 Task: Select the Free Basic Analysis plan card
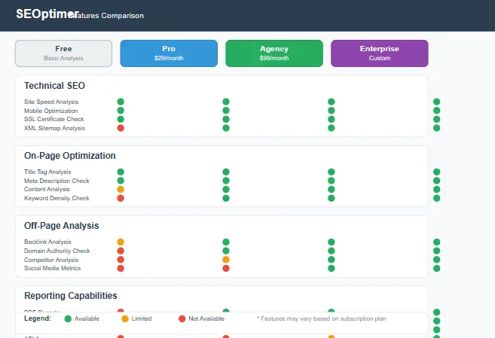coord(64,53)
